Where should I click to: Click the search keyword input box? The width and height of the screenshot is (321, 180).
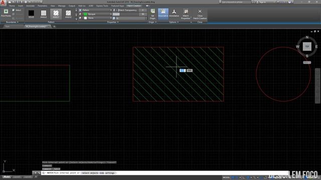(x=236, y=2)
